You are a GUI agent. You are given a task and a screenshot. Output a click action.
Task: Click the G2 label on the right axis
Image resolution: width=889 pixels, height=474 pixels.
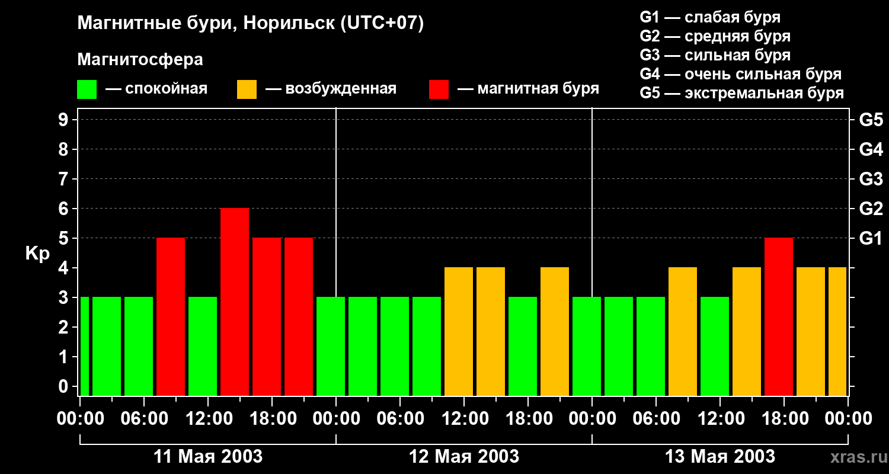tap(871, 209)
